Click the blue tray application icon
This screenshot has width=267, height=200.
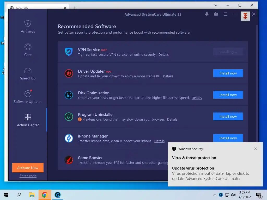(221, 195)
